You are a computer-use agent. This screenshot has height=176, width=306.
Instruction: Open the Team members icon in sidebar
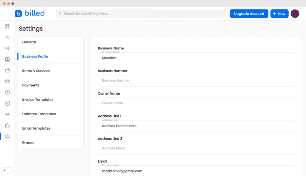(7, 114)
